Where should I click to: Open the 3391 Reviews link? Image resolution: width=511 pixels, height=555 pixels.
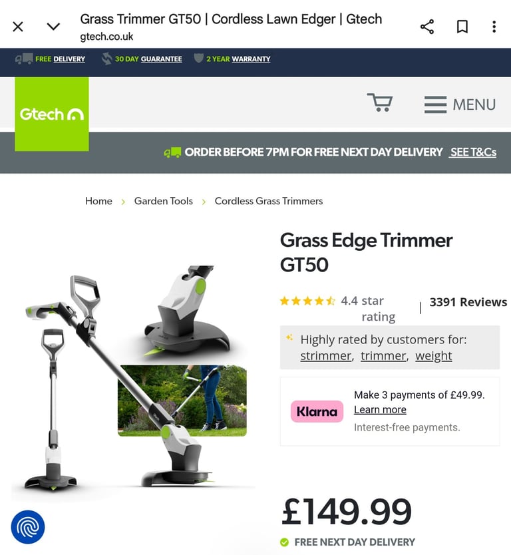[x=468, y=302]
